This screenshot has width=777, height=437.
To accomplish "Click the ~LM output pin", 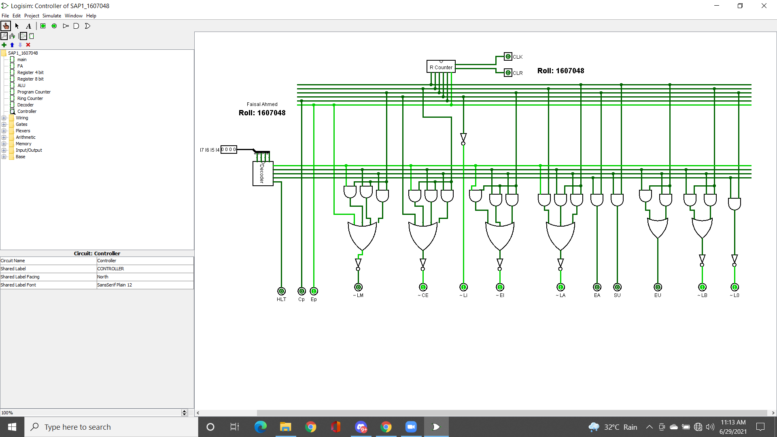I will 358,287.
